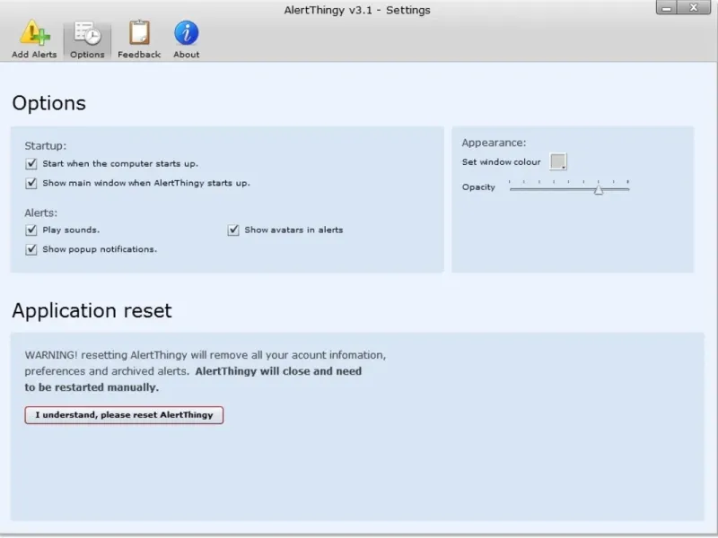Click the Startup: section label
The height and width of the screenshot is (538, 718).
click(46, 146)
